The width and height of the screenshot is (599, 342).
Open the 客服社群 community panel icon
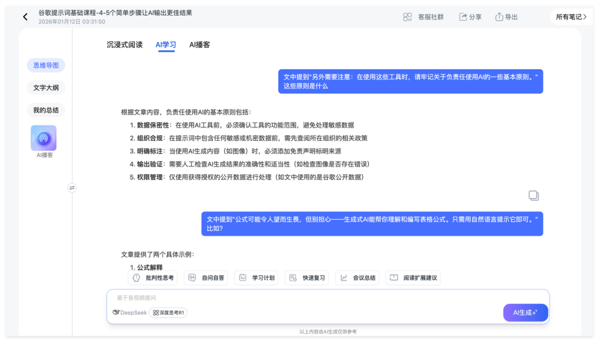pos(407,17)
